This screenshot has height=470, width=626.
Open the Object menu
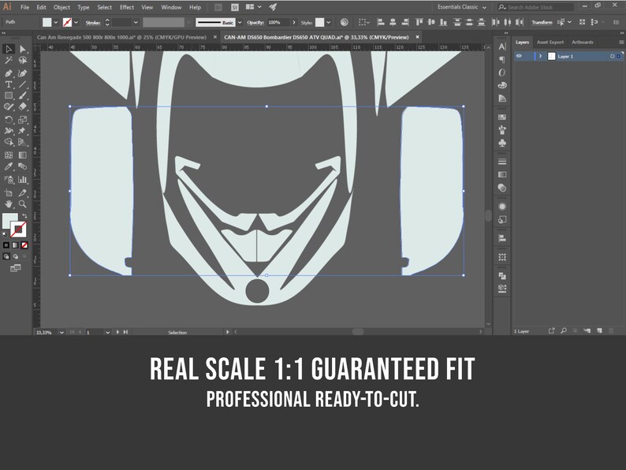tap(61, 7)
